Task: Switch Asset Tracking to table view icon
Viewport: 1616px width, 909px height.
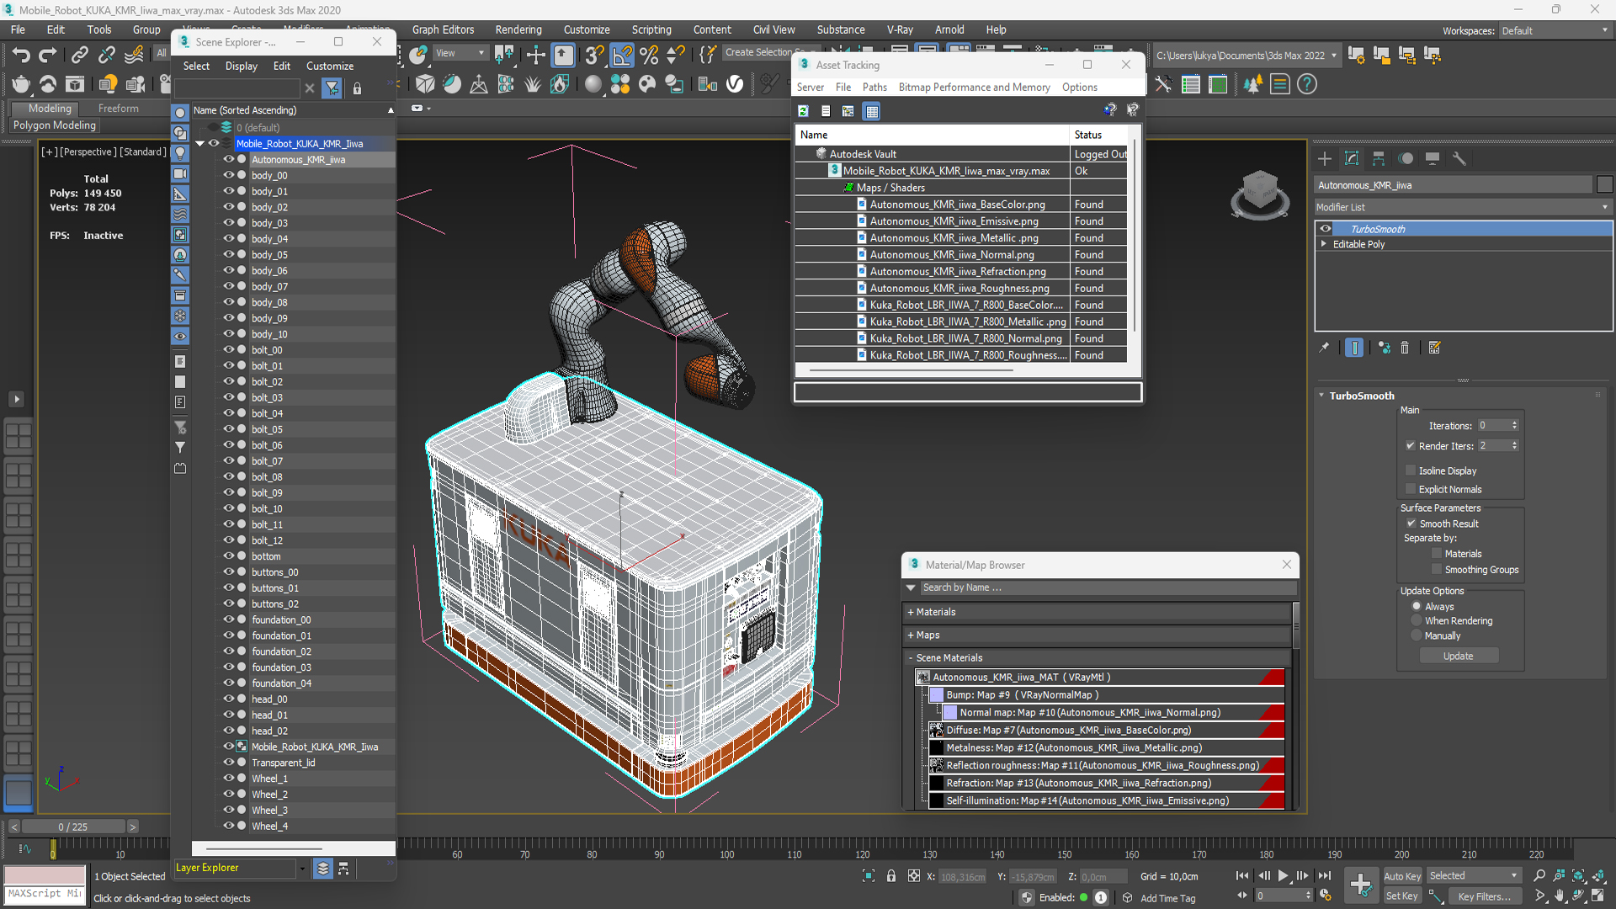Action: pyautogui.click(x=872, y=111)
